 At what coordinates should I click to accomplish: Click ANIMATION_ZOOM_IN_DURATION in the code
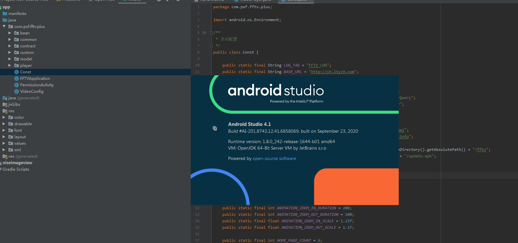(306, 208)
